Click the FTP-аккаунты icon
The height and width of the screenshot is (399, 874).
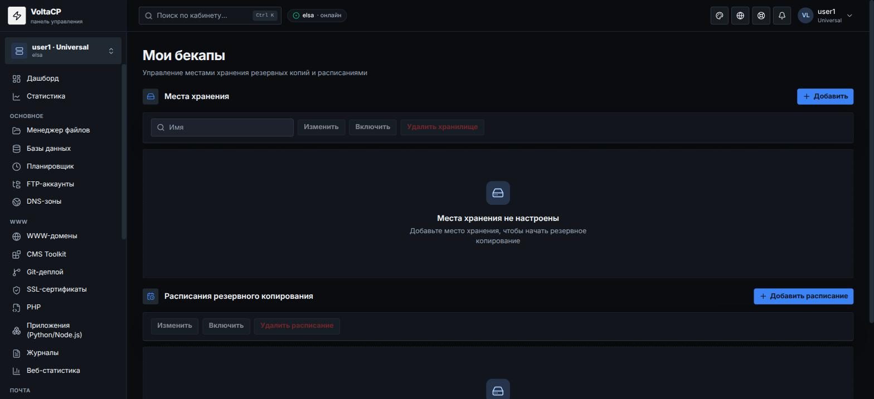(x=17, y=184)
